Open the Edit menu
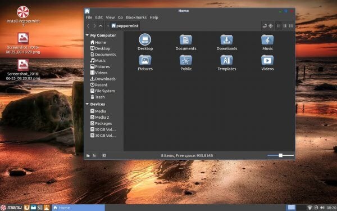This screenshot has width=337, height=211. 99,17
